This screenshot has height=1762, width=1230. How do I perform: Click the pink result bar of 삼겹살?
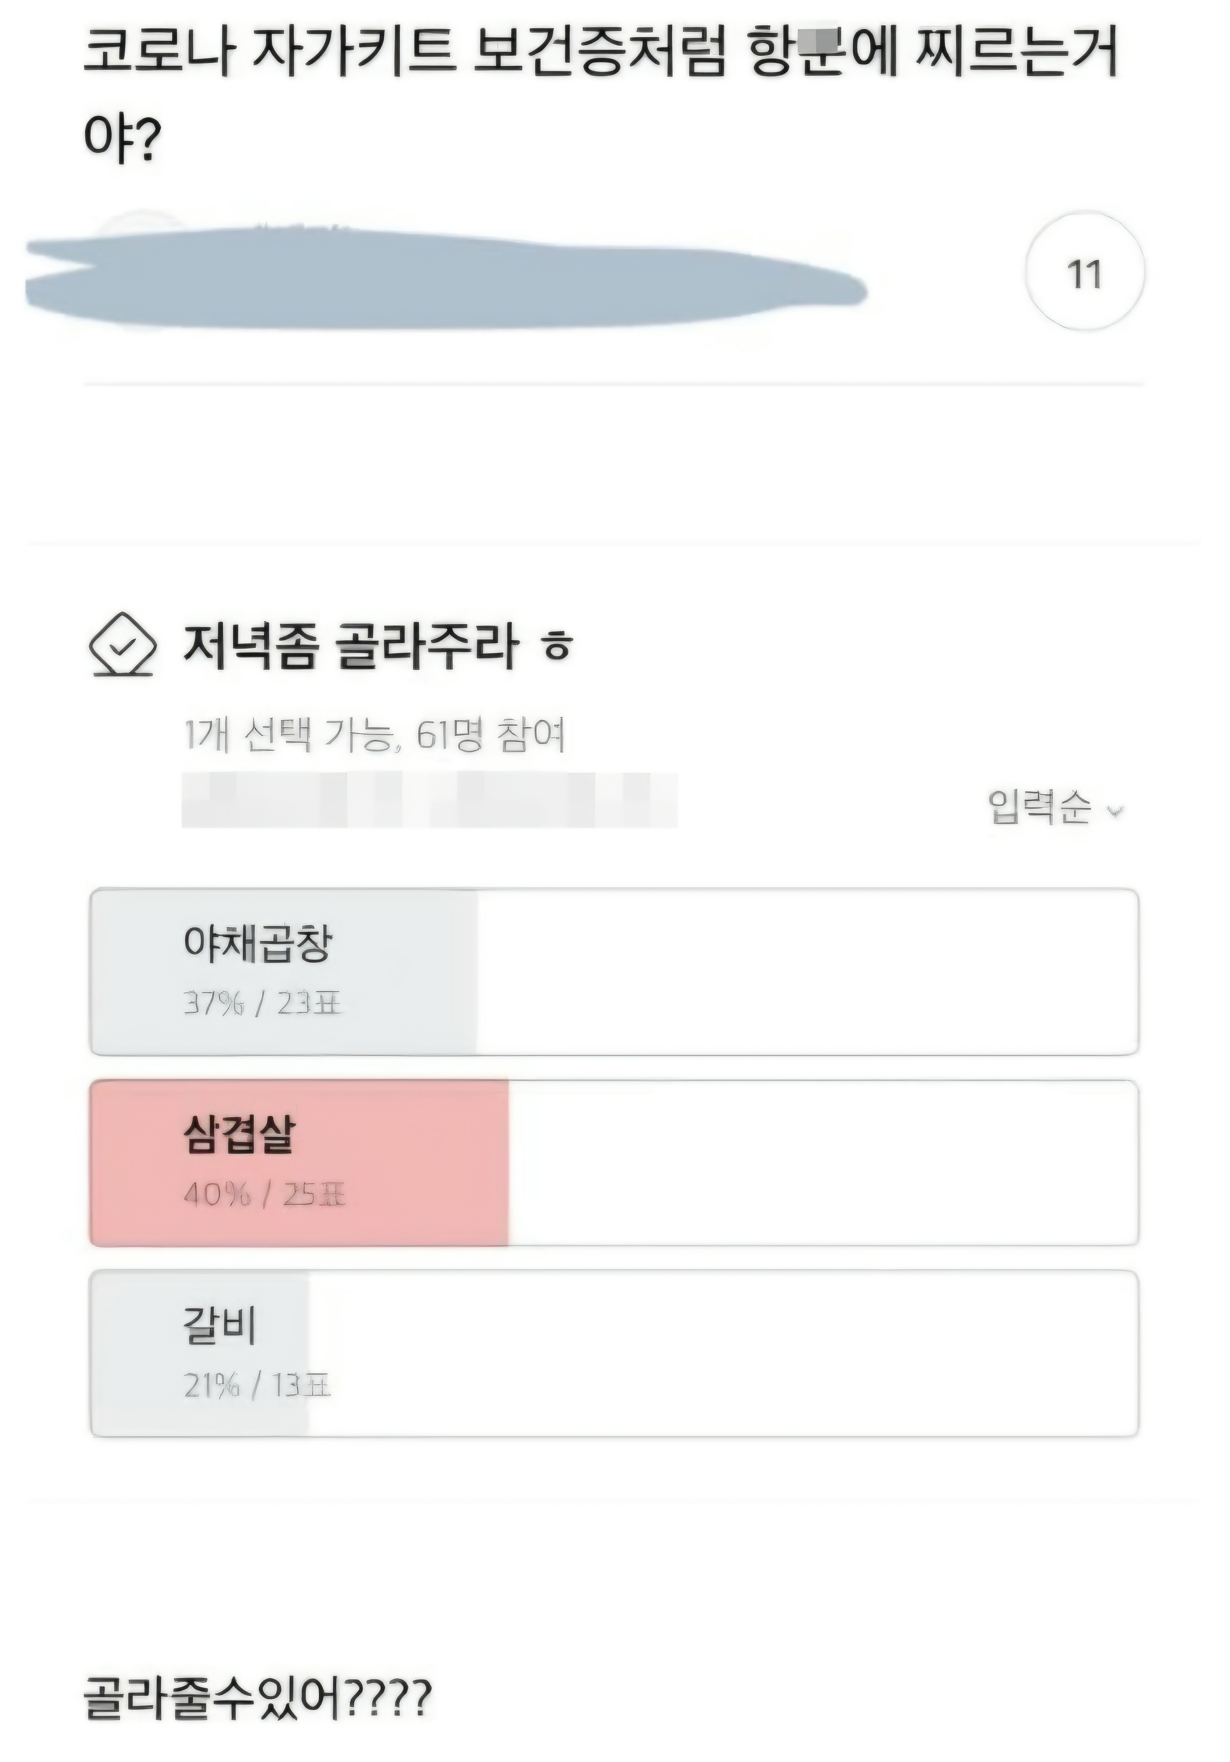299,1163
